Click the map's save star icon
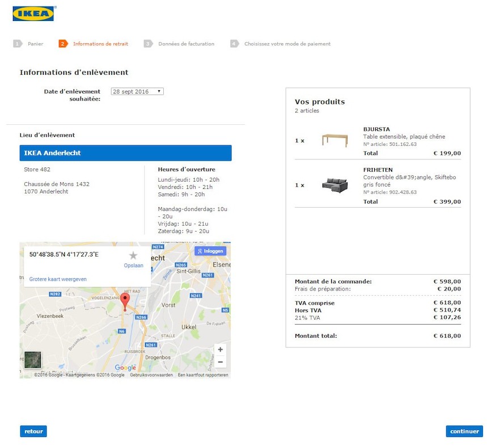 [x=133, y=255]
